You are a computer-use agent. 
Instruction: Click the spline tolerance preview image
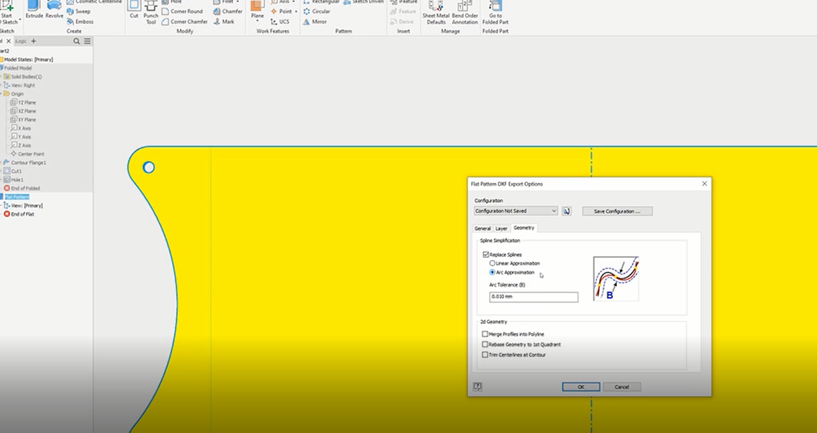point(616,278)
